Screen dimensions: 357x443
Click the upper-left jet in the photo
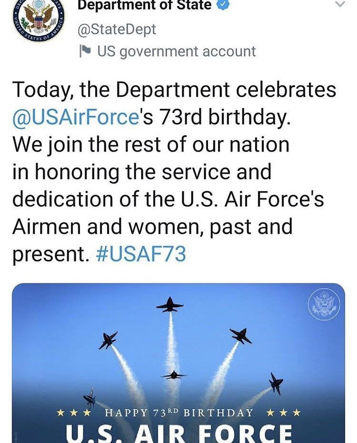coord(108,340)
